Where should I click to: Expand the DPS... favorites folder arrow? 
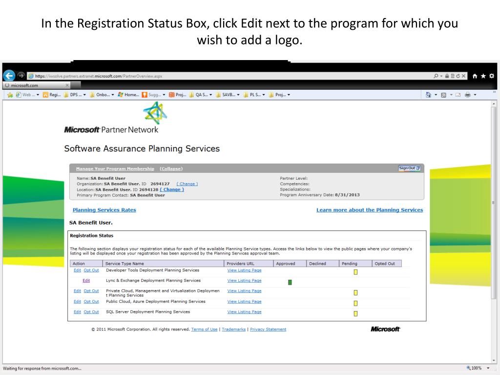(x=84, y=95)
